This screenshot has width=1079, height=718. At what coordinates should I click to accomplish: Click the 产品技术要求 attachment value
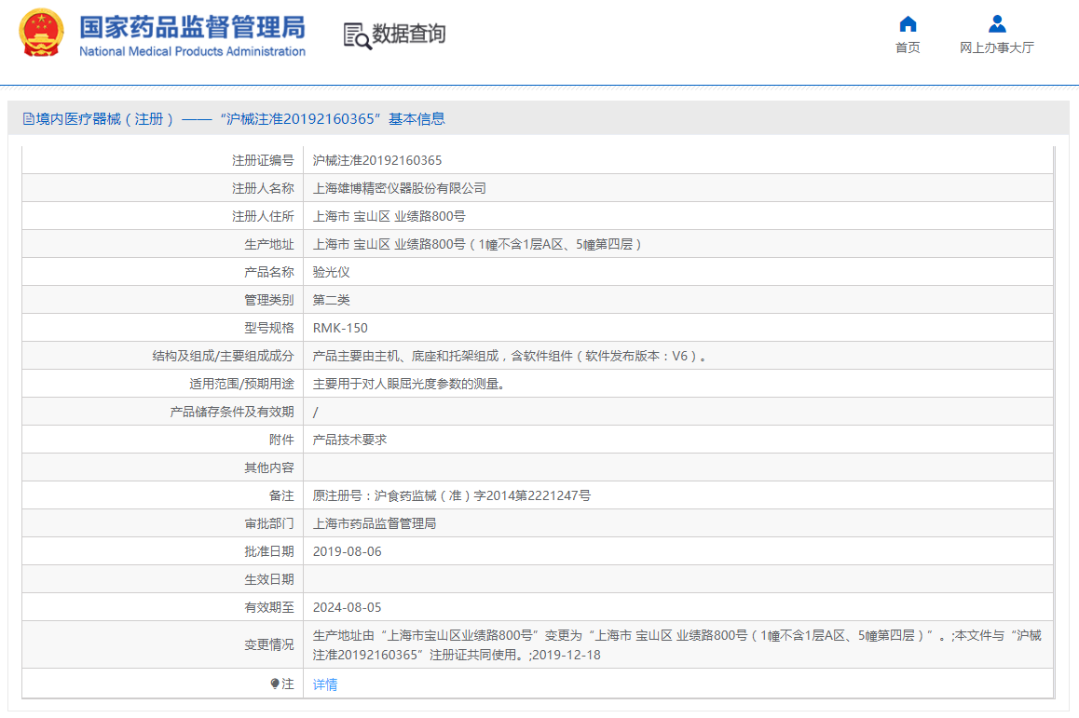coord(349,440)
